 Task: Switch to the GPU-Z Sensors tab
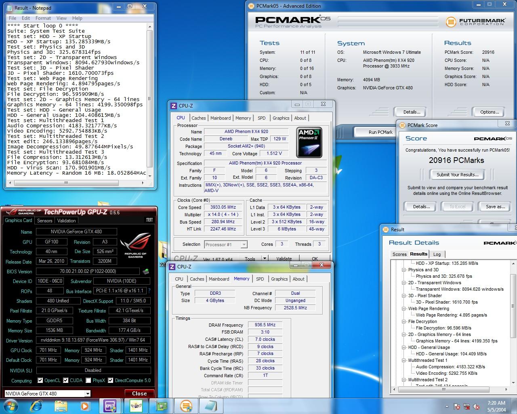point(45,221)
